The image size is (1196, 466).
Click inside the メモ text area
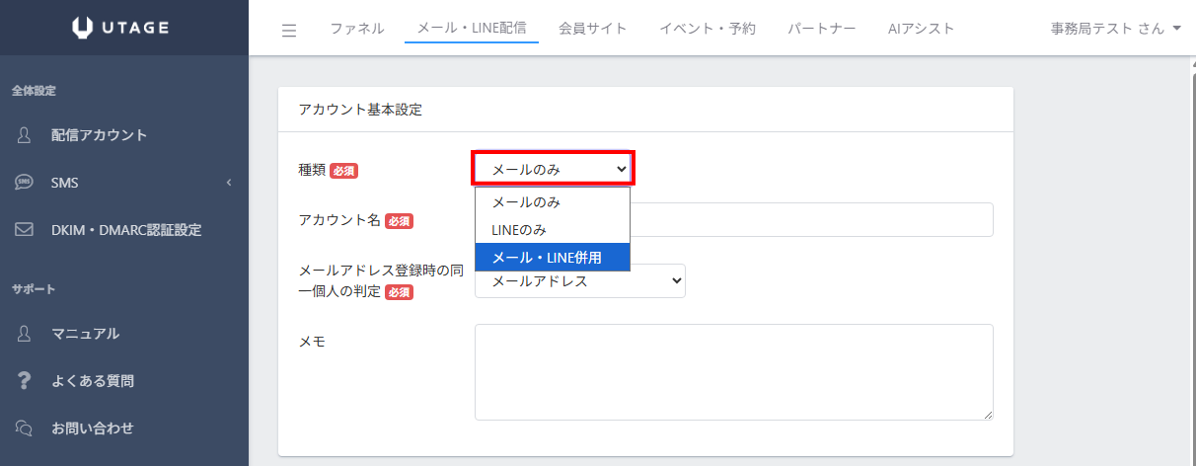(733, 372)
